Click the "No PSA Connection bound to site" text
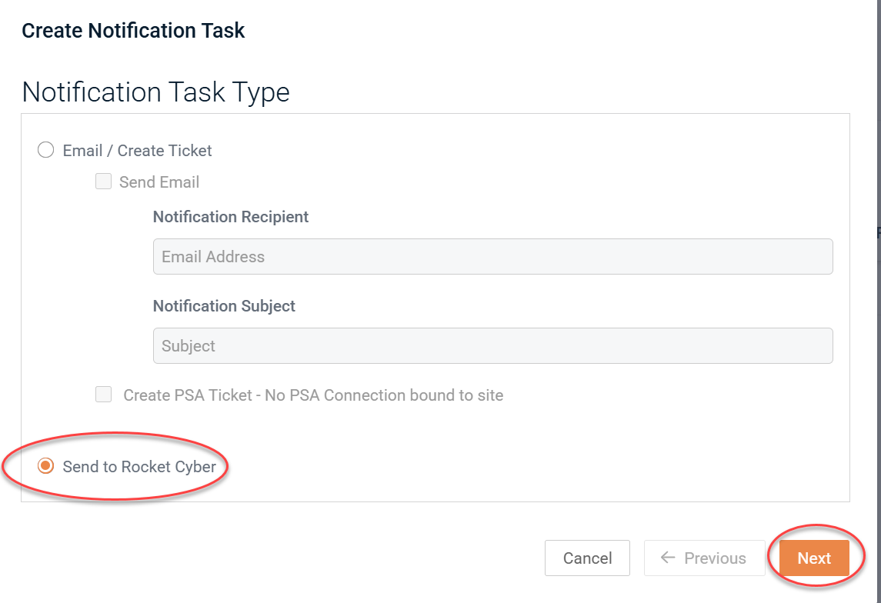 (x=385, y=395)
